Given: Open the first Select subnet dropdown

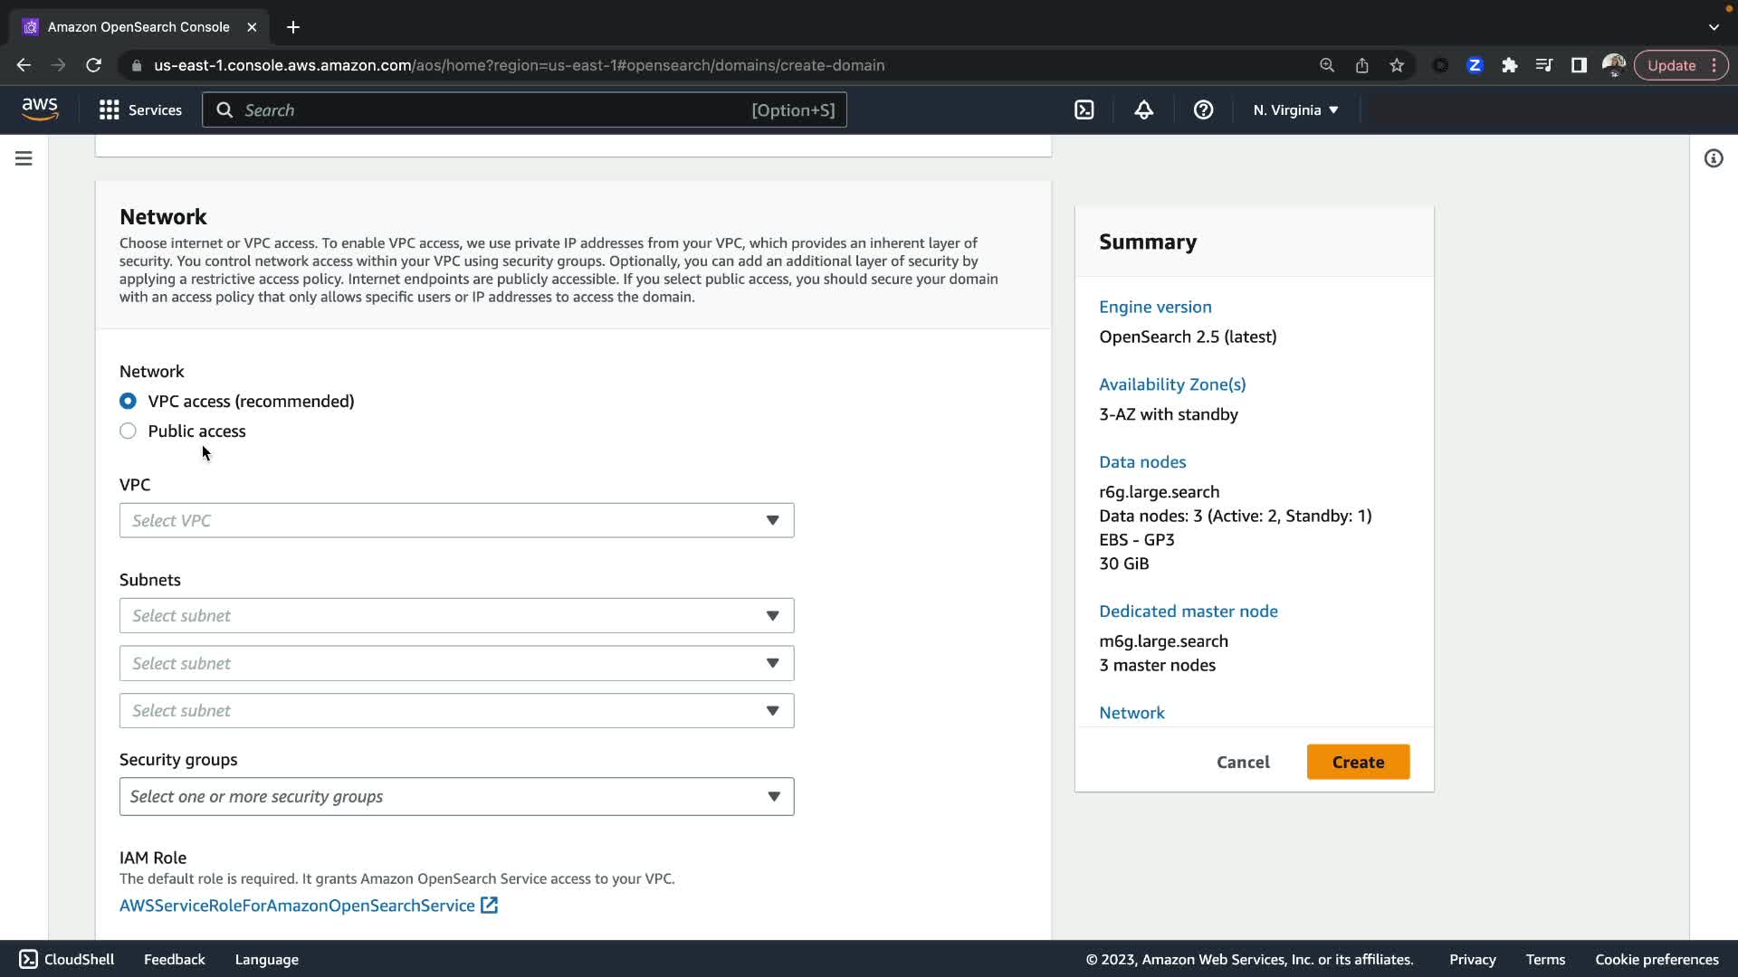Looking at the screenshot, I should [456, 615].
